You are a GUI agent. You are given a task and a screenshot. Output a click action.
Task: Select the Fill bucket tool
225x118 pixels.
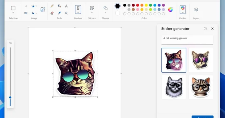pyautogui.click(x=59, y=6)
